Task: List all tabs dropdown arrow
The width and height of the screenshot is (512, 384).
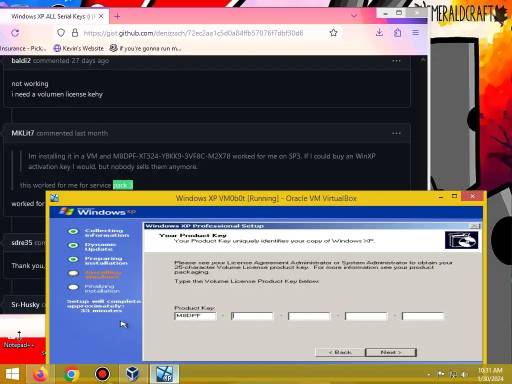Action: click(x=353, y=15)
